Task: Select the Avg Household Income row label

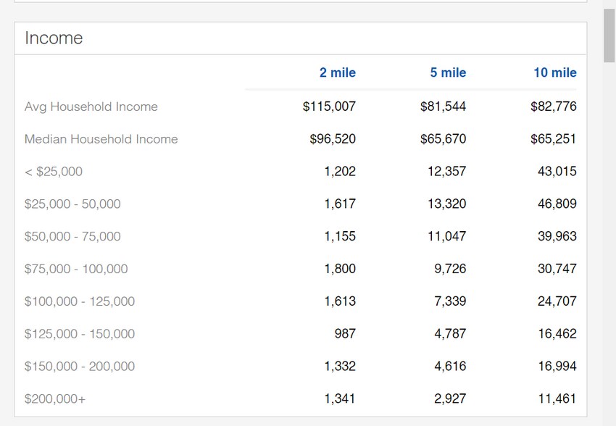Action: 91,106
